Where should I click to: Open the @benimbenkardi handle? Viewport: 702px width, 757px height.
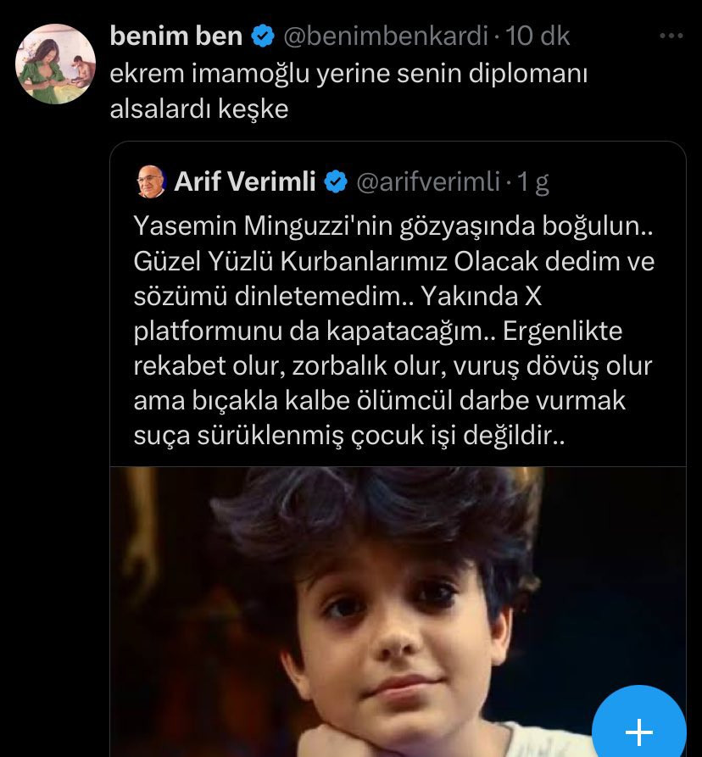point(386,36)
